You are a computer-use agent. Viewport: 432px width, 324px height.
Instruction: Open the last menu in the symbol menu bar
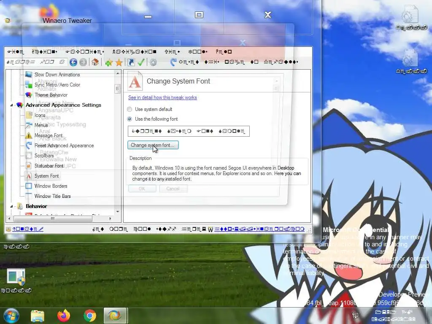pyautogui.click(x=224, y=52)
